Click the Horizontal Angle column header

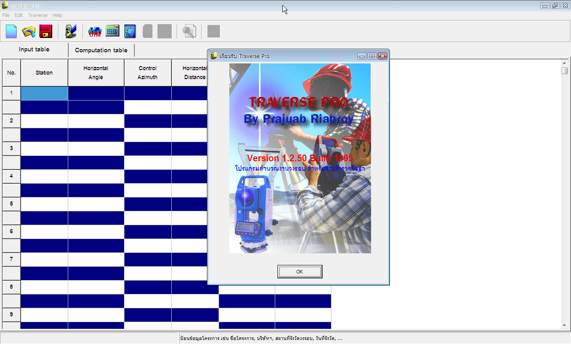[96, 73]
